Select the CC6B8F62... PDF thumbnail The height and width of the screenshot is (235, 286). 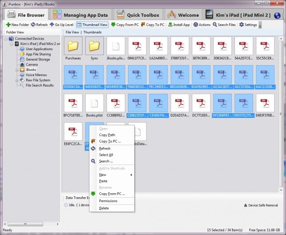116,103
